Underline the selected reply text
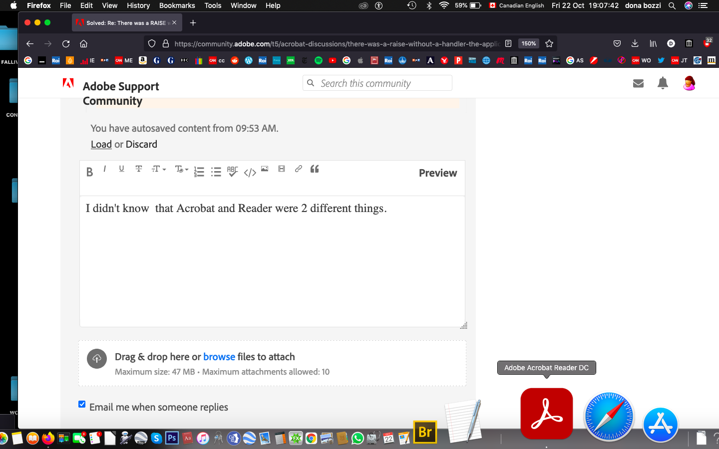The height and width of the screenshot is (449, 719). pyautogui.click(x=121, y=169)
